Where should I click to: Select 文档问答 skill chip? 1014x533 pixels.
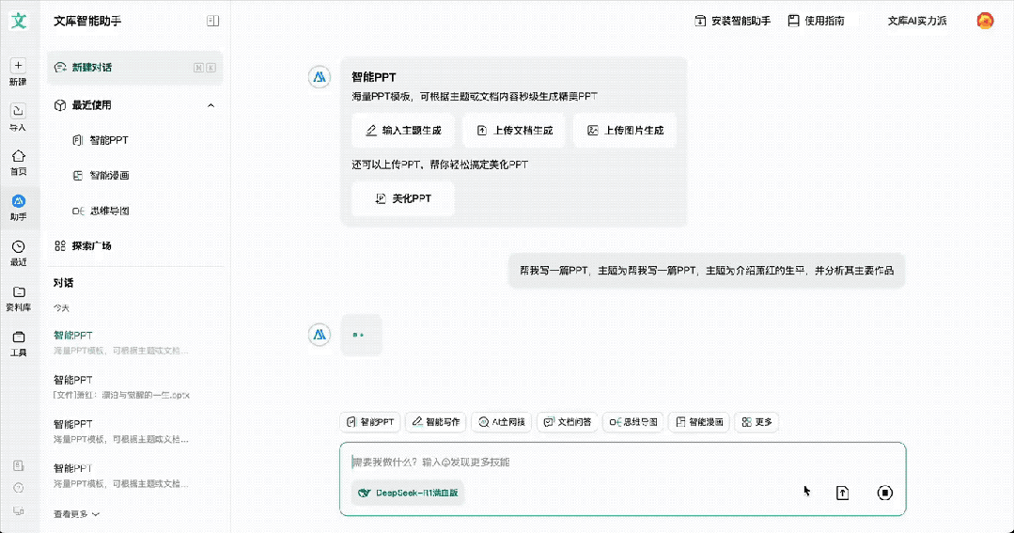(567, 422)
